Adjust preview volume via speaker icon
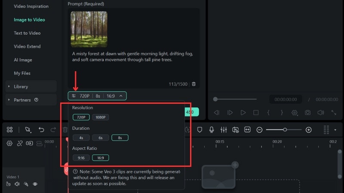Viewport: 344px width, 193px height. pyautogui.click(x=320, y=112)
